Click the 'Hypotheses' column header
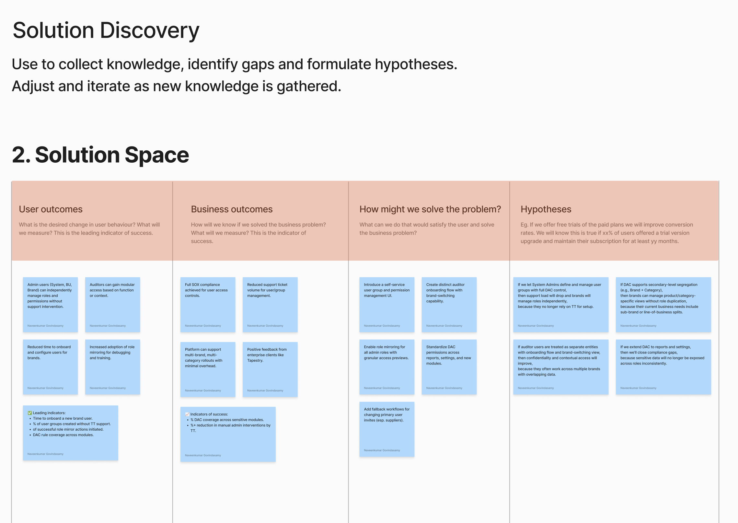738x523 pixels. coord(546,209)
